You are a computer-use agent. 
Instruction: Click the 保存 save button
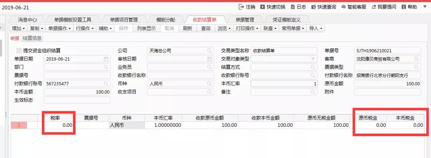pyautogui.click(x=123, y=28)
